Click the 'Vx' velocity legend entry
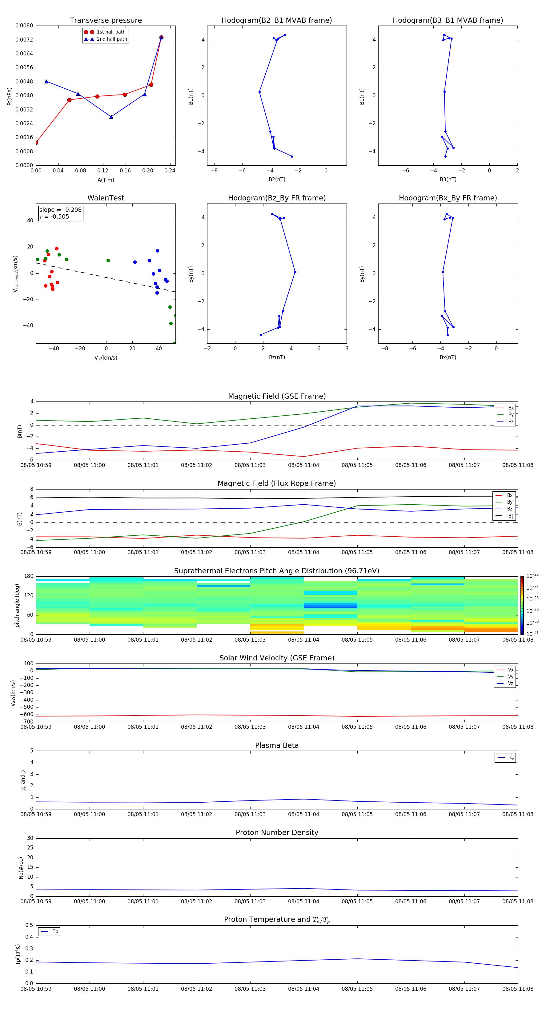 tap(505, 670)
